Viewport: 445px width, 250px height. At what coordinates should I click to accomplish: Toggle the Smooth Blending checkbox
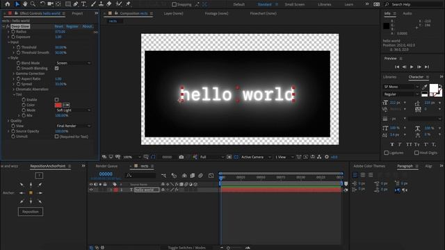(56, 68)
